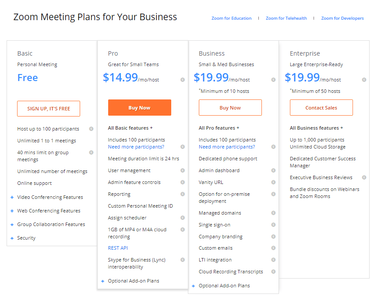This screenshot has width=388, height=297.
Task: Expand Optional Add-on Plans in Pro
Action: click(103, 281)
